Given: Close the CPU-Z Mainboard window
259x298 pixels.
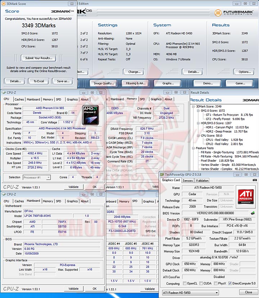Looking at the screenshot, I should [x=101, y=194].
